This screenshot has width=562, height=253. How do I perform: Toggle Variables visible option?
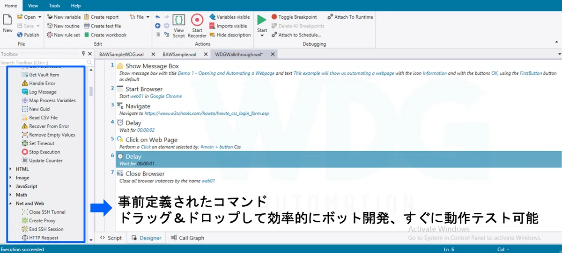229,17
